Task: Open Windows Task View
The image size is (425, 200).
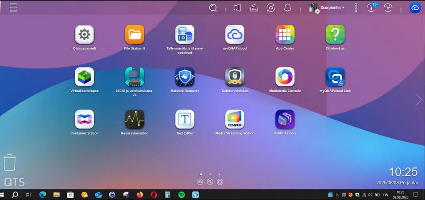Action: [28, 195]
